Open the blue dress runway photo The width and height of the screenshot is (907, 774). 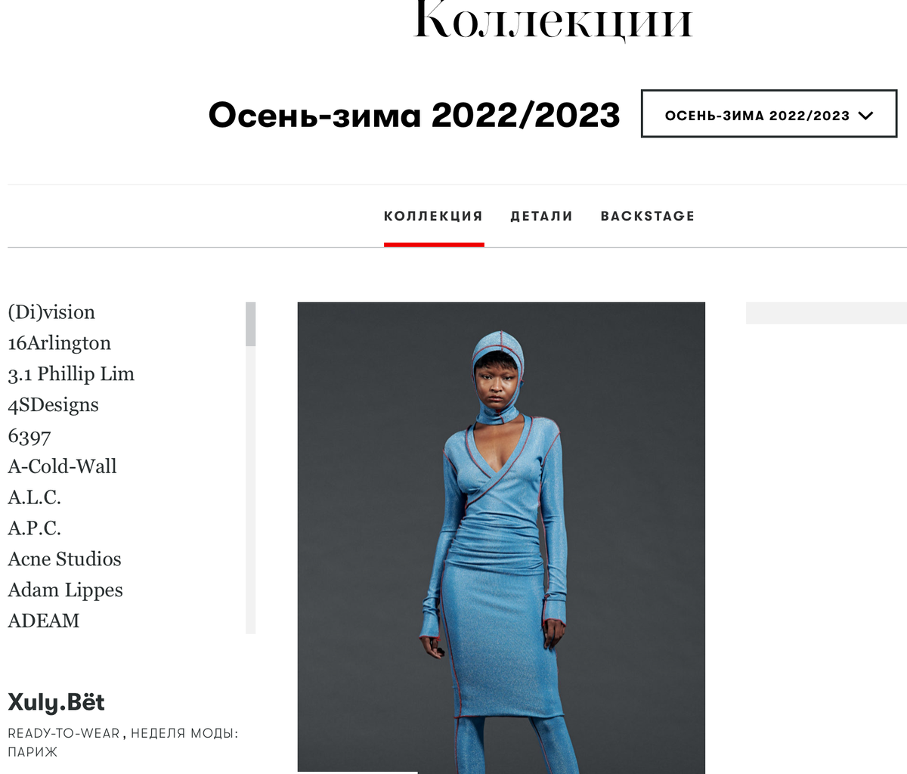[x=501, y=537]
